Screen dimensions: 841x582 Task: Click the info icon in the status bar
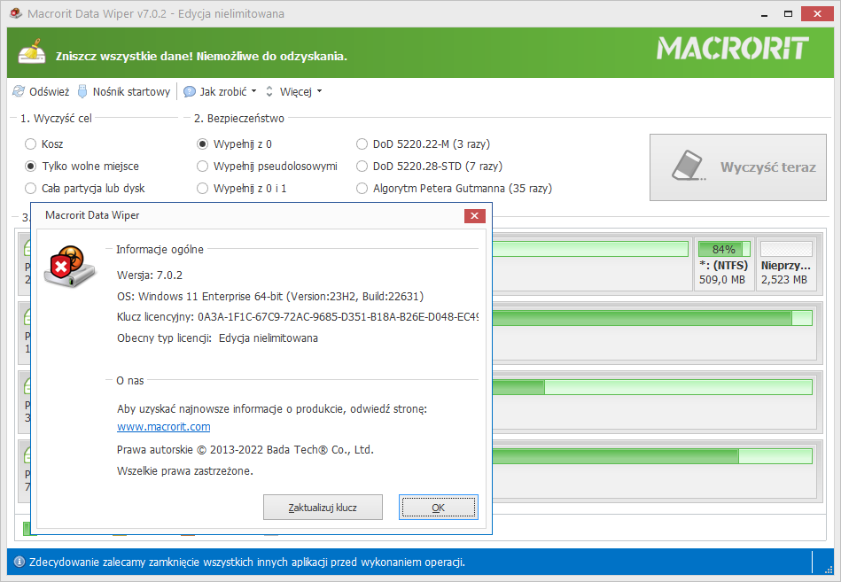[19, 562]
